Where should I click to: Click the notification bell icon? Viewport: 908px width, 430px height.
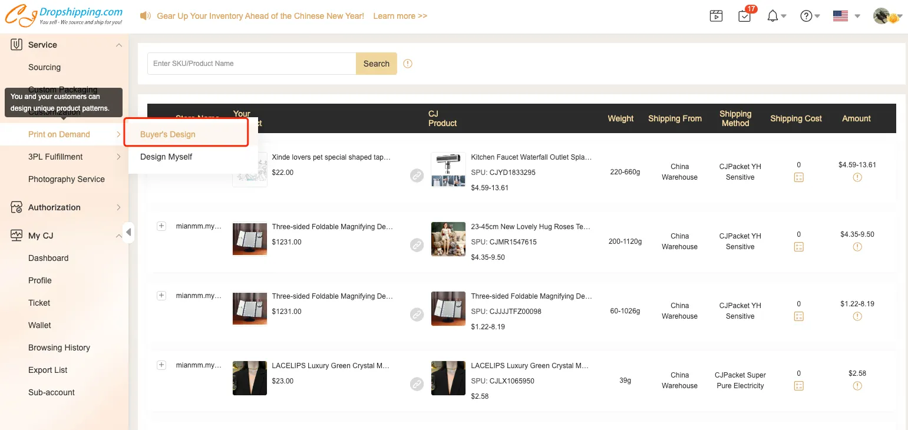(x=773, y=16)
